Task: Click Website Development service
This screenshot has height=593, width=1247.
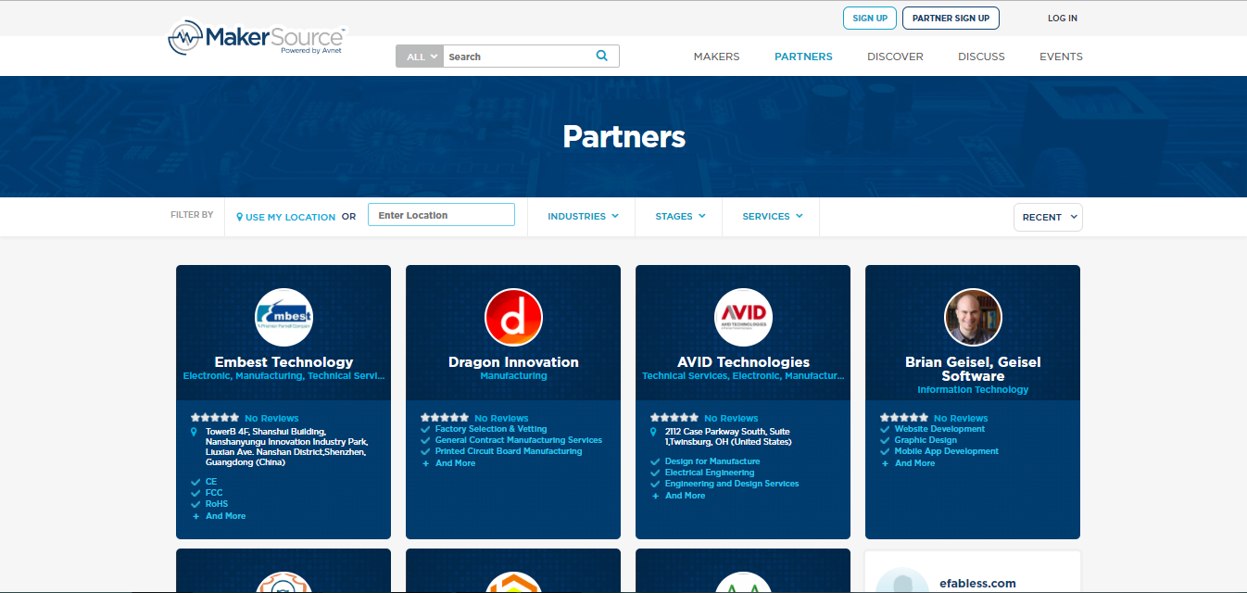Action: [x=939, y=429]
